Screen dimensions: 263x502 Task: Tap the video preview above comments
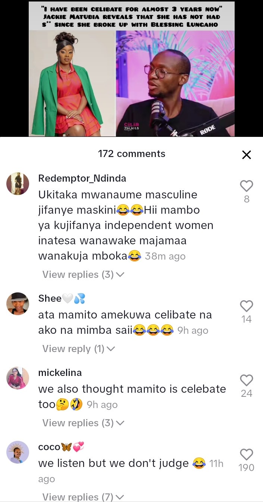(132, 69)
